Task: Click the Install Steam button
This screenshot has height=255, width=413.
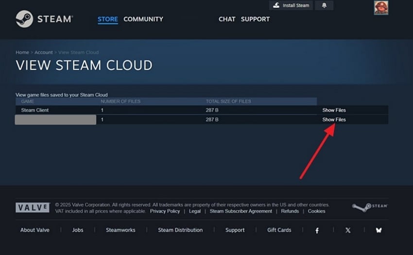Action: 291,5
